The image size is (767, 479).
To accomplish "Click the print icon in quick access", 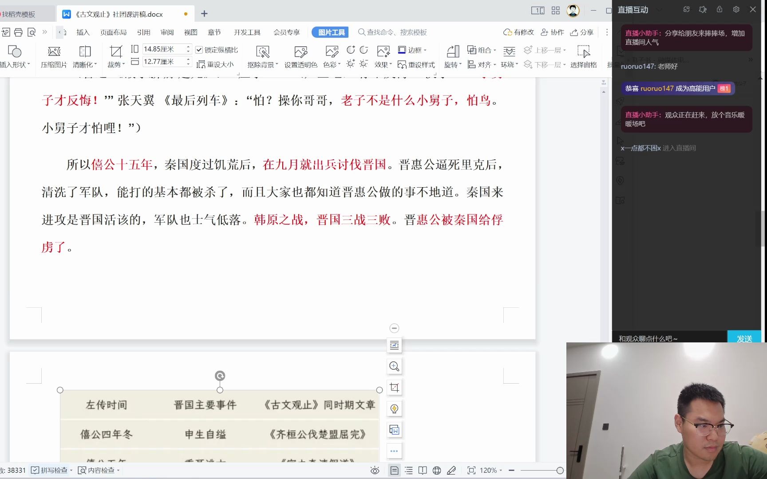I will [x=18, y=32].
